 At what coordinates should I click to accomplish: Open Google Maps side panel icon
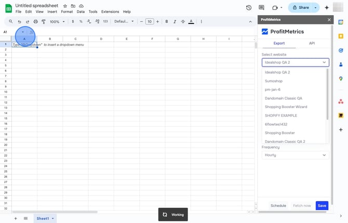click(x=341, y=78)
